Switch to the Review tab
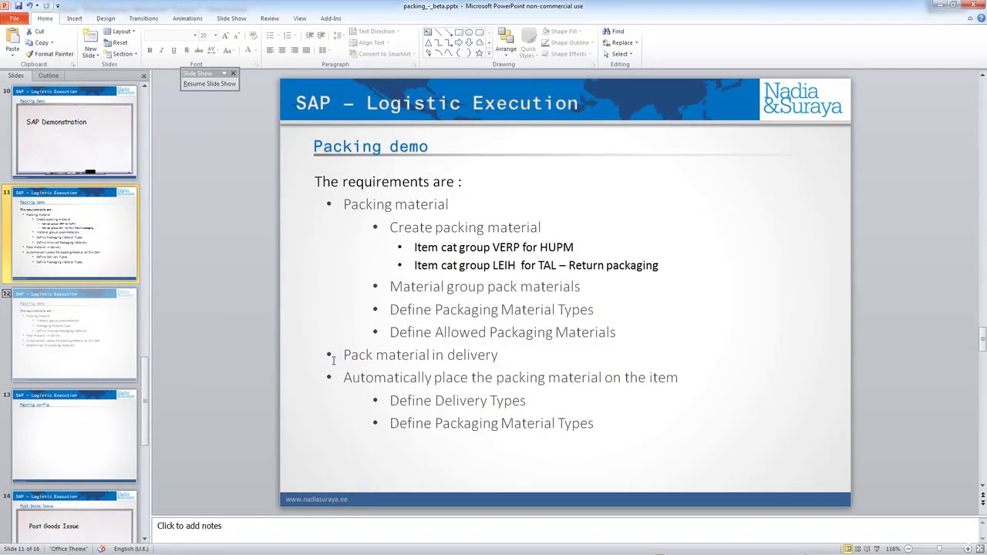The width and height of the screenshot is (987, 555). [270, 18]
